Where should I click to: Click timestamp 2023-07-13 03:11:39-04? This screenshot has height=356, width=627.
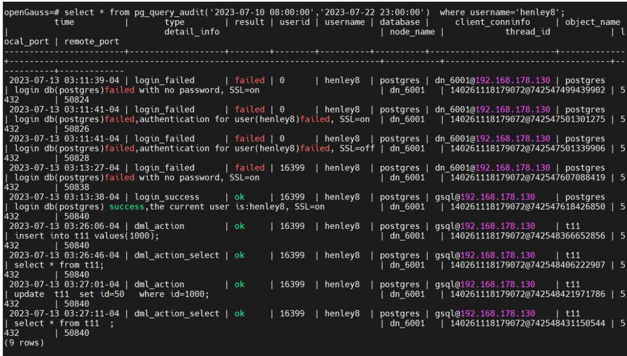pos(64,80)
